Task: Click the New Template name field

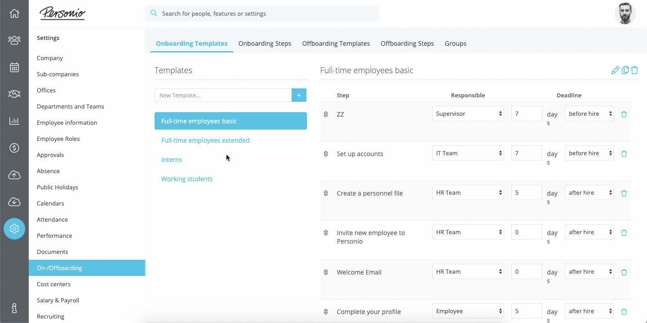Action: click(x=223, y=95)
